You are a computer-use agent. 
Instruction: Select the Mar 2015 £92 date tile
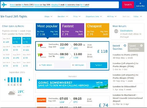click(27, 40)
